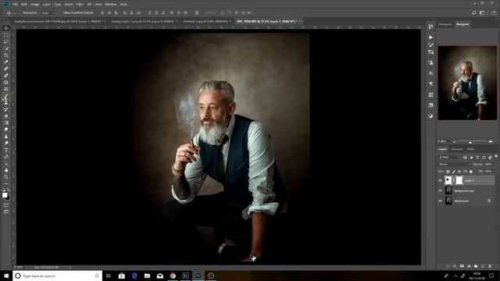Screen dimensions: 500x281
Task: Open the Move tool preset picker arrow
Action: 14,13
